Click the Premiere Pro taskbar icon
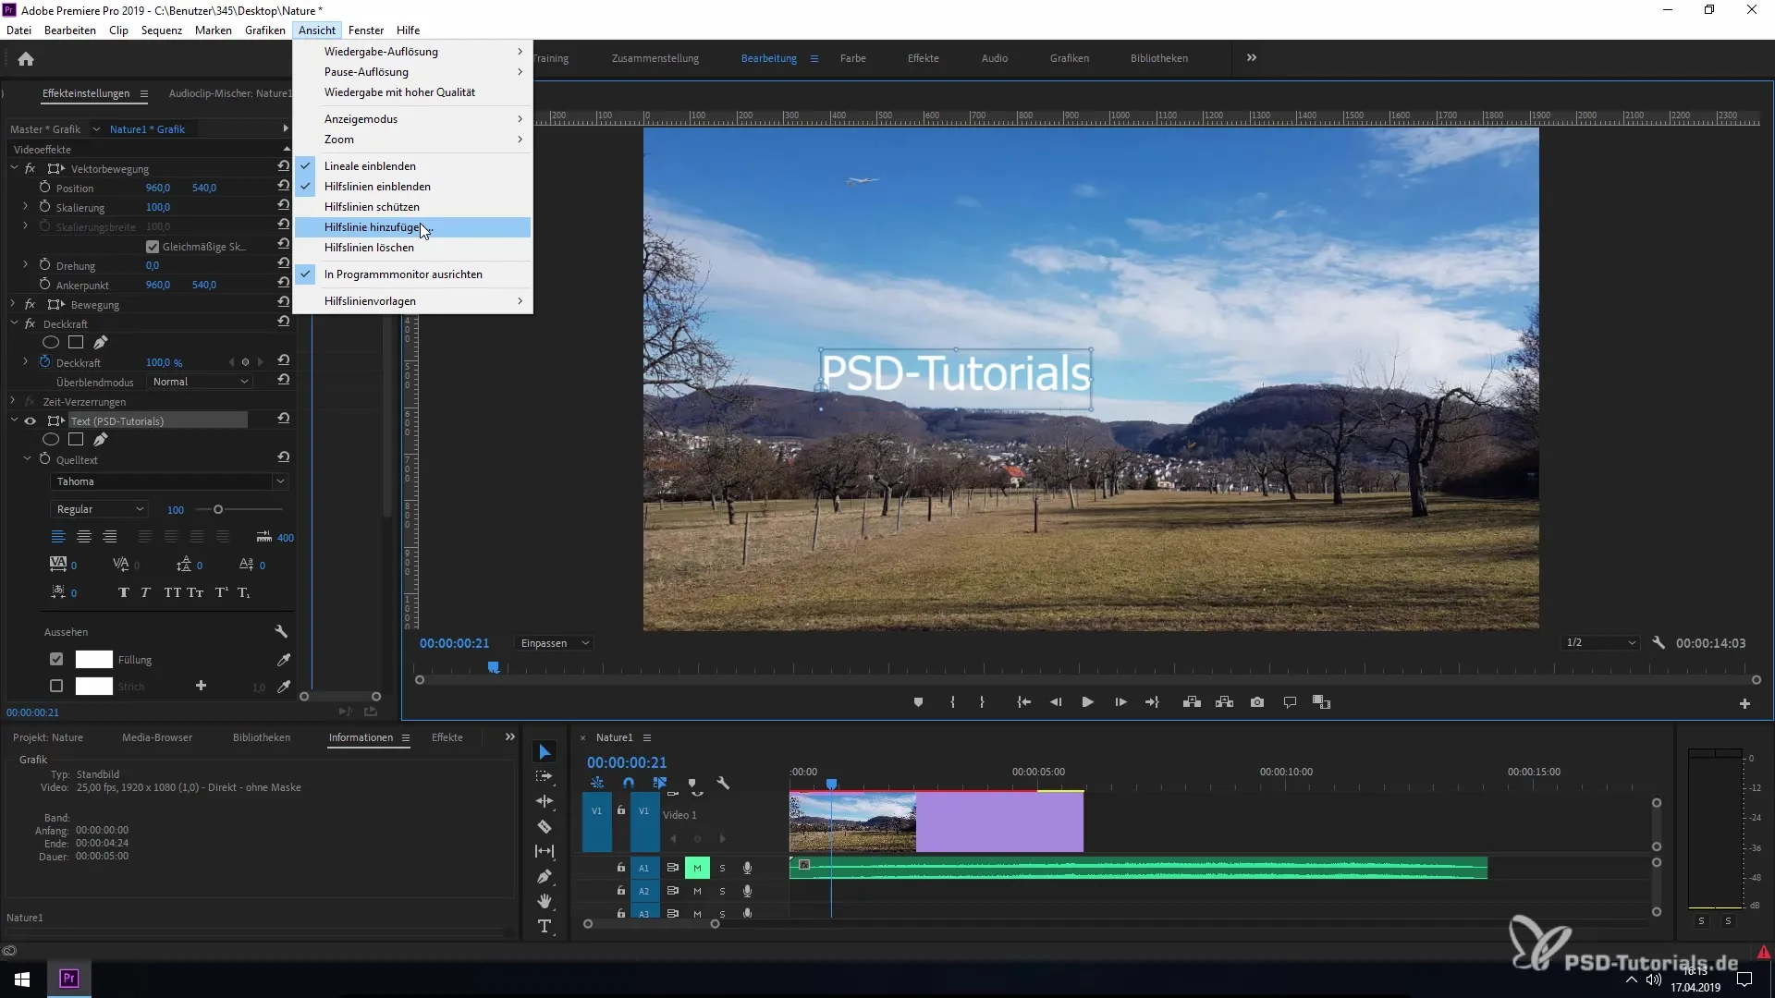 click(68, 979)
